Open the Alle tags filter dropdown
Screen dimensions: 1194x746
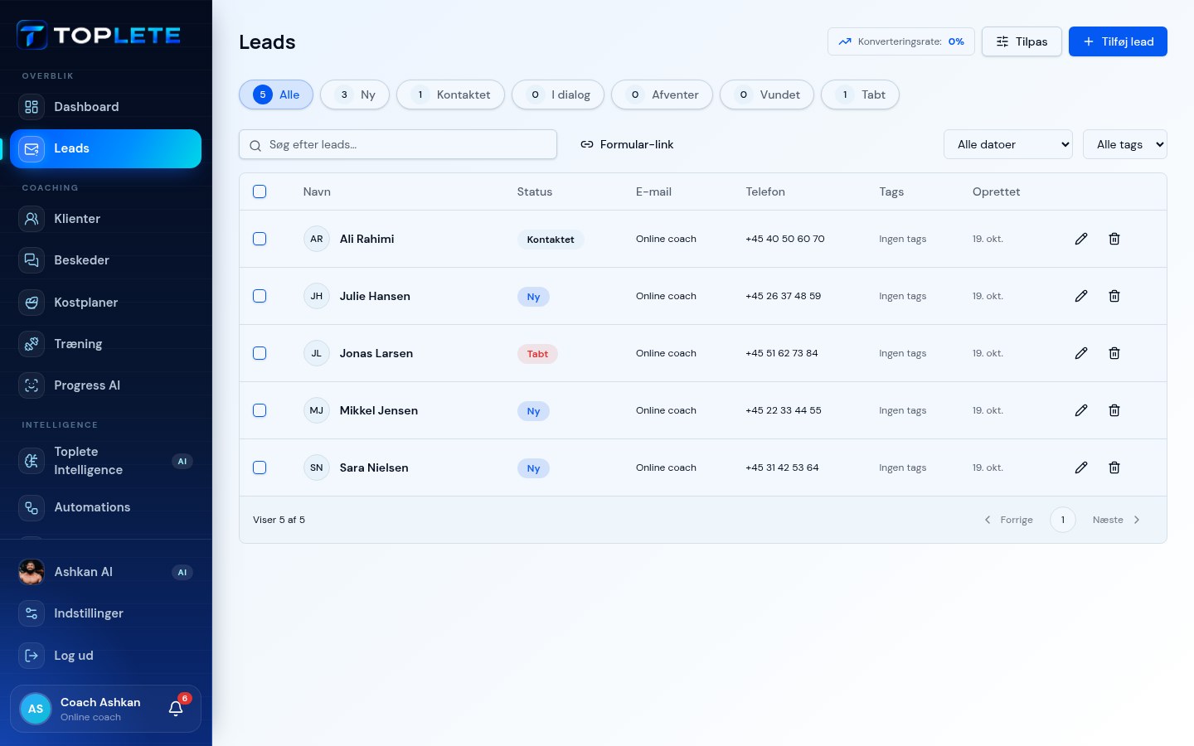pos(1125,144)
